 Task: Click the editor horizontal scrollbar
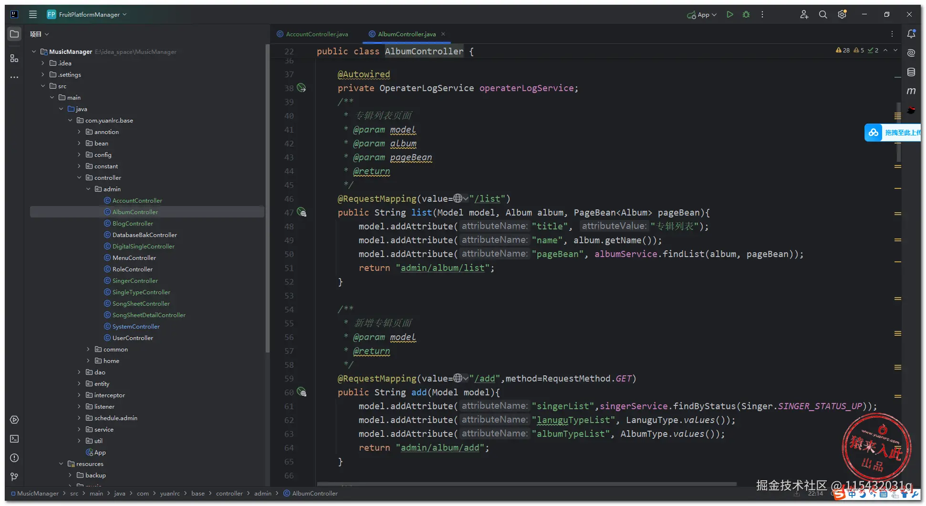[x=527, y=484]
